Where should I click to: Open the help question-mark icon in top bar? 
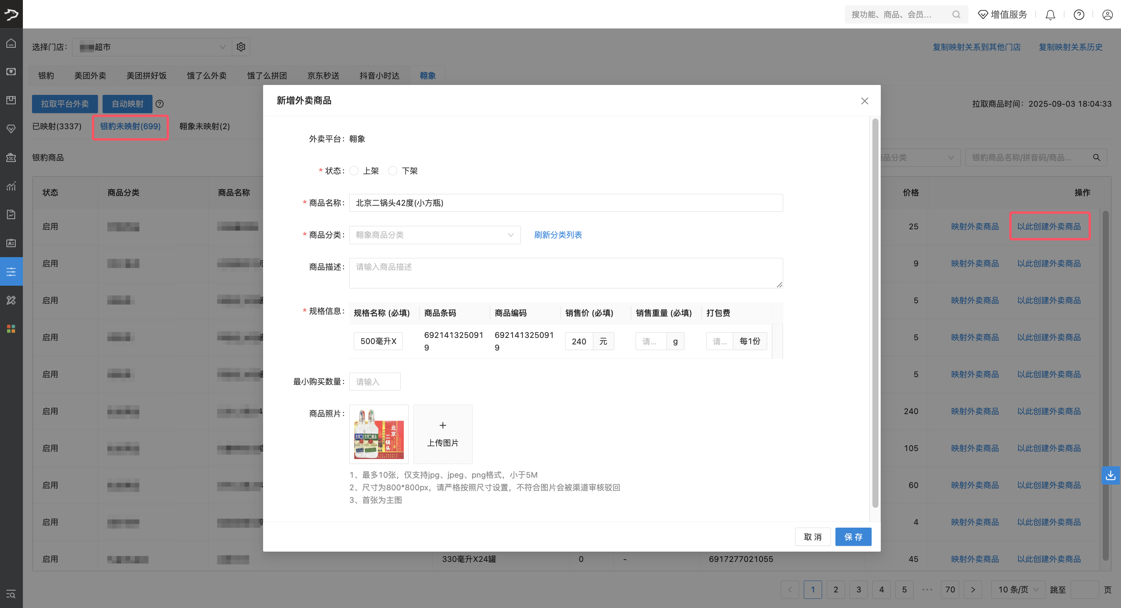[1079, 14]
